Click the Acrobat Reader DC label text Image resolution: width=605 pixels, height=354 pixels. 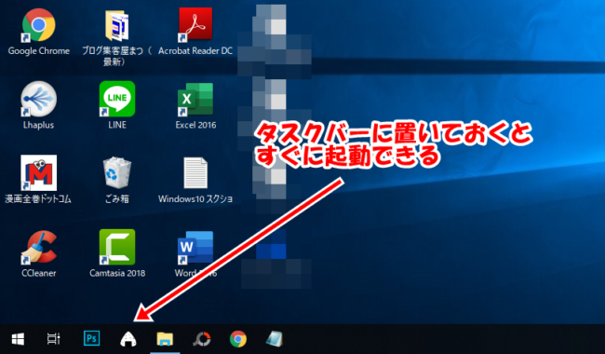[x=195, y=51]
